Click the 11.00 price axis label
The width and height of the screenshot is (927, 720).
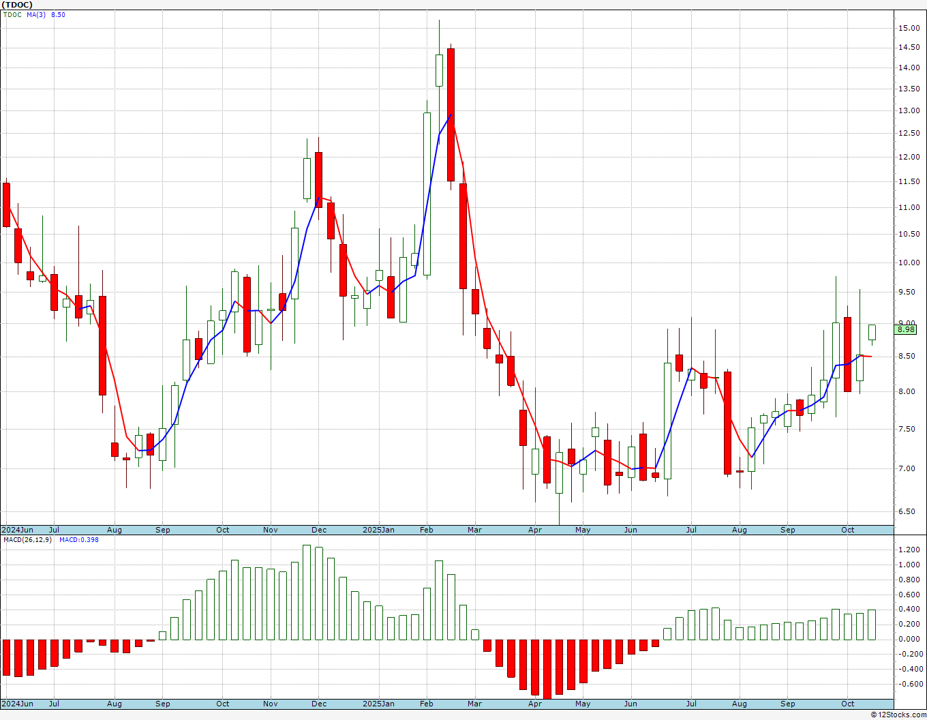909,207
